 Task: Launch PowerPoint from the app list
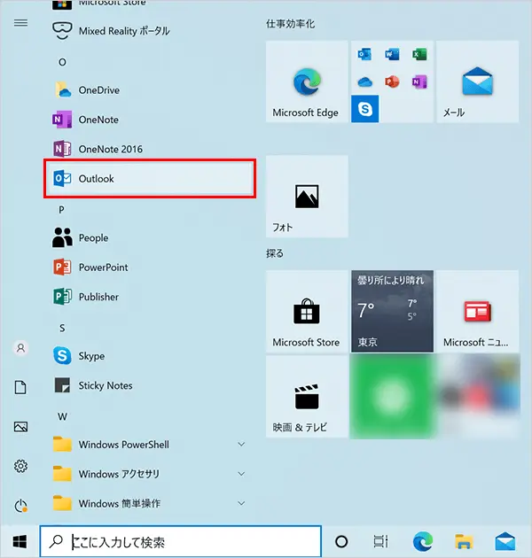click(x=150, y=267)
